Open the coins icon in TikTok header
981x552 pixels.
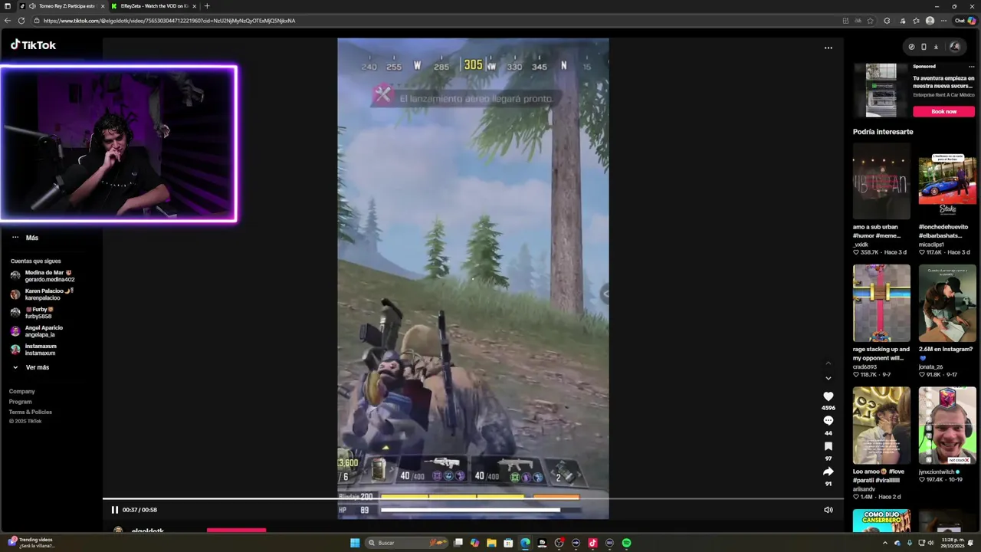[x=911, y=47]
